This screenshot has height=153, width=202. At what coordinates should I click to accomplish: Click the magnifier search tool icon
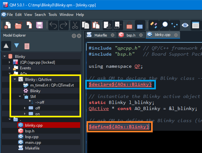[x=164, y=25]
